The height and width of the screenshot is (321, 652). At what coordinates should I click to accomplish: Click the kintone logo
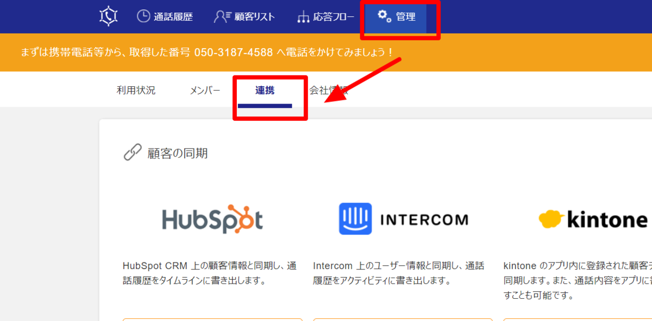(x=593, y=220)
